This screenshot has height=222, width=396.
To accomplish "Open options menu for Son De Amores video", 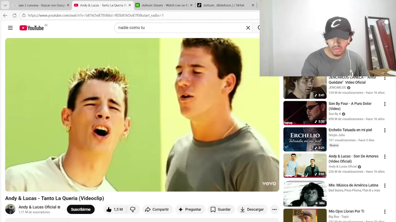I will (x=385, y=157).
